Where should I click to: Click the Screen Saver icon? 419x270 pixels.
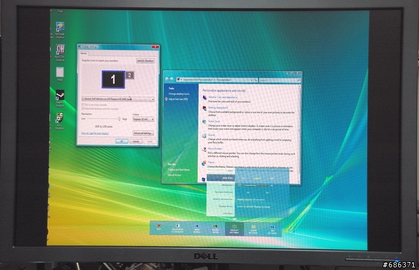pyautogui.click(x=204, y=122)
